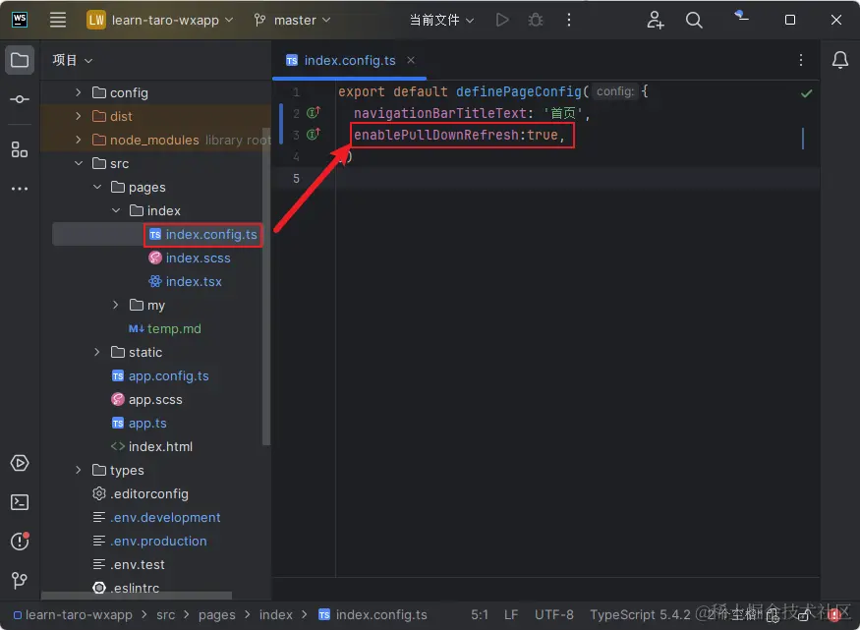Open the Services run tool window
The image size is (860, 630).
[20, 463]
